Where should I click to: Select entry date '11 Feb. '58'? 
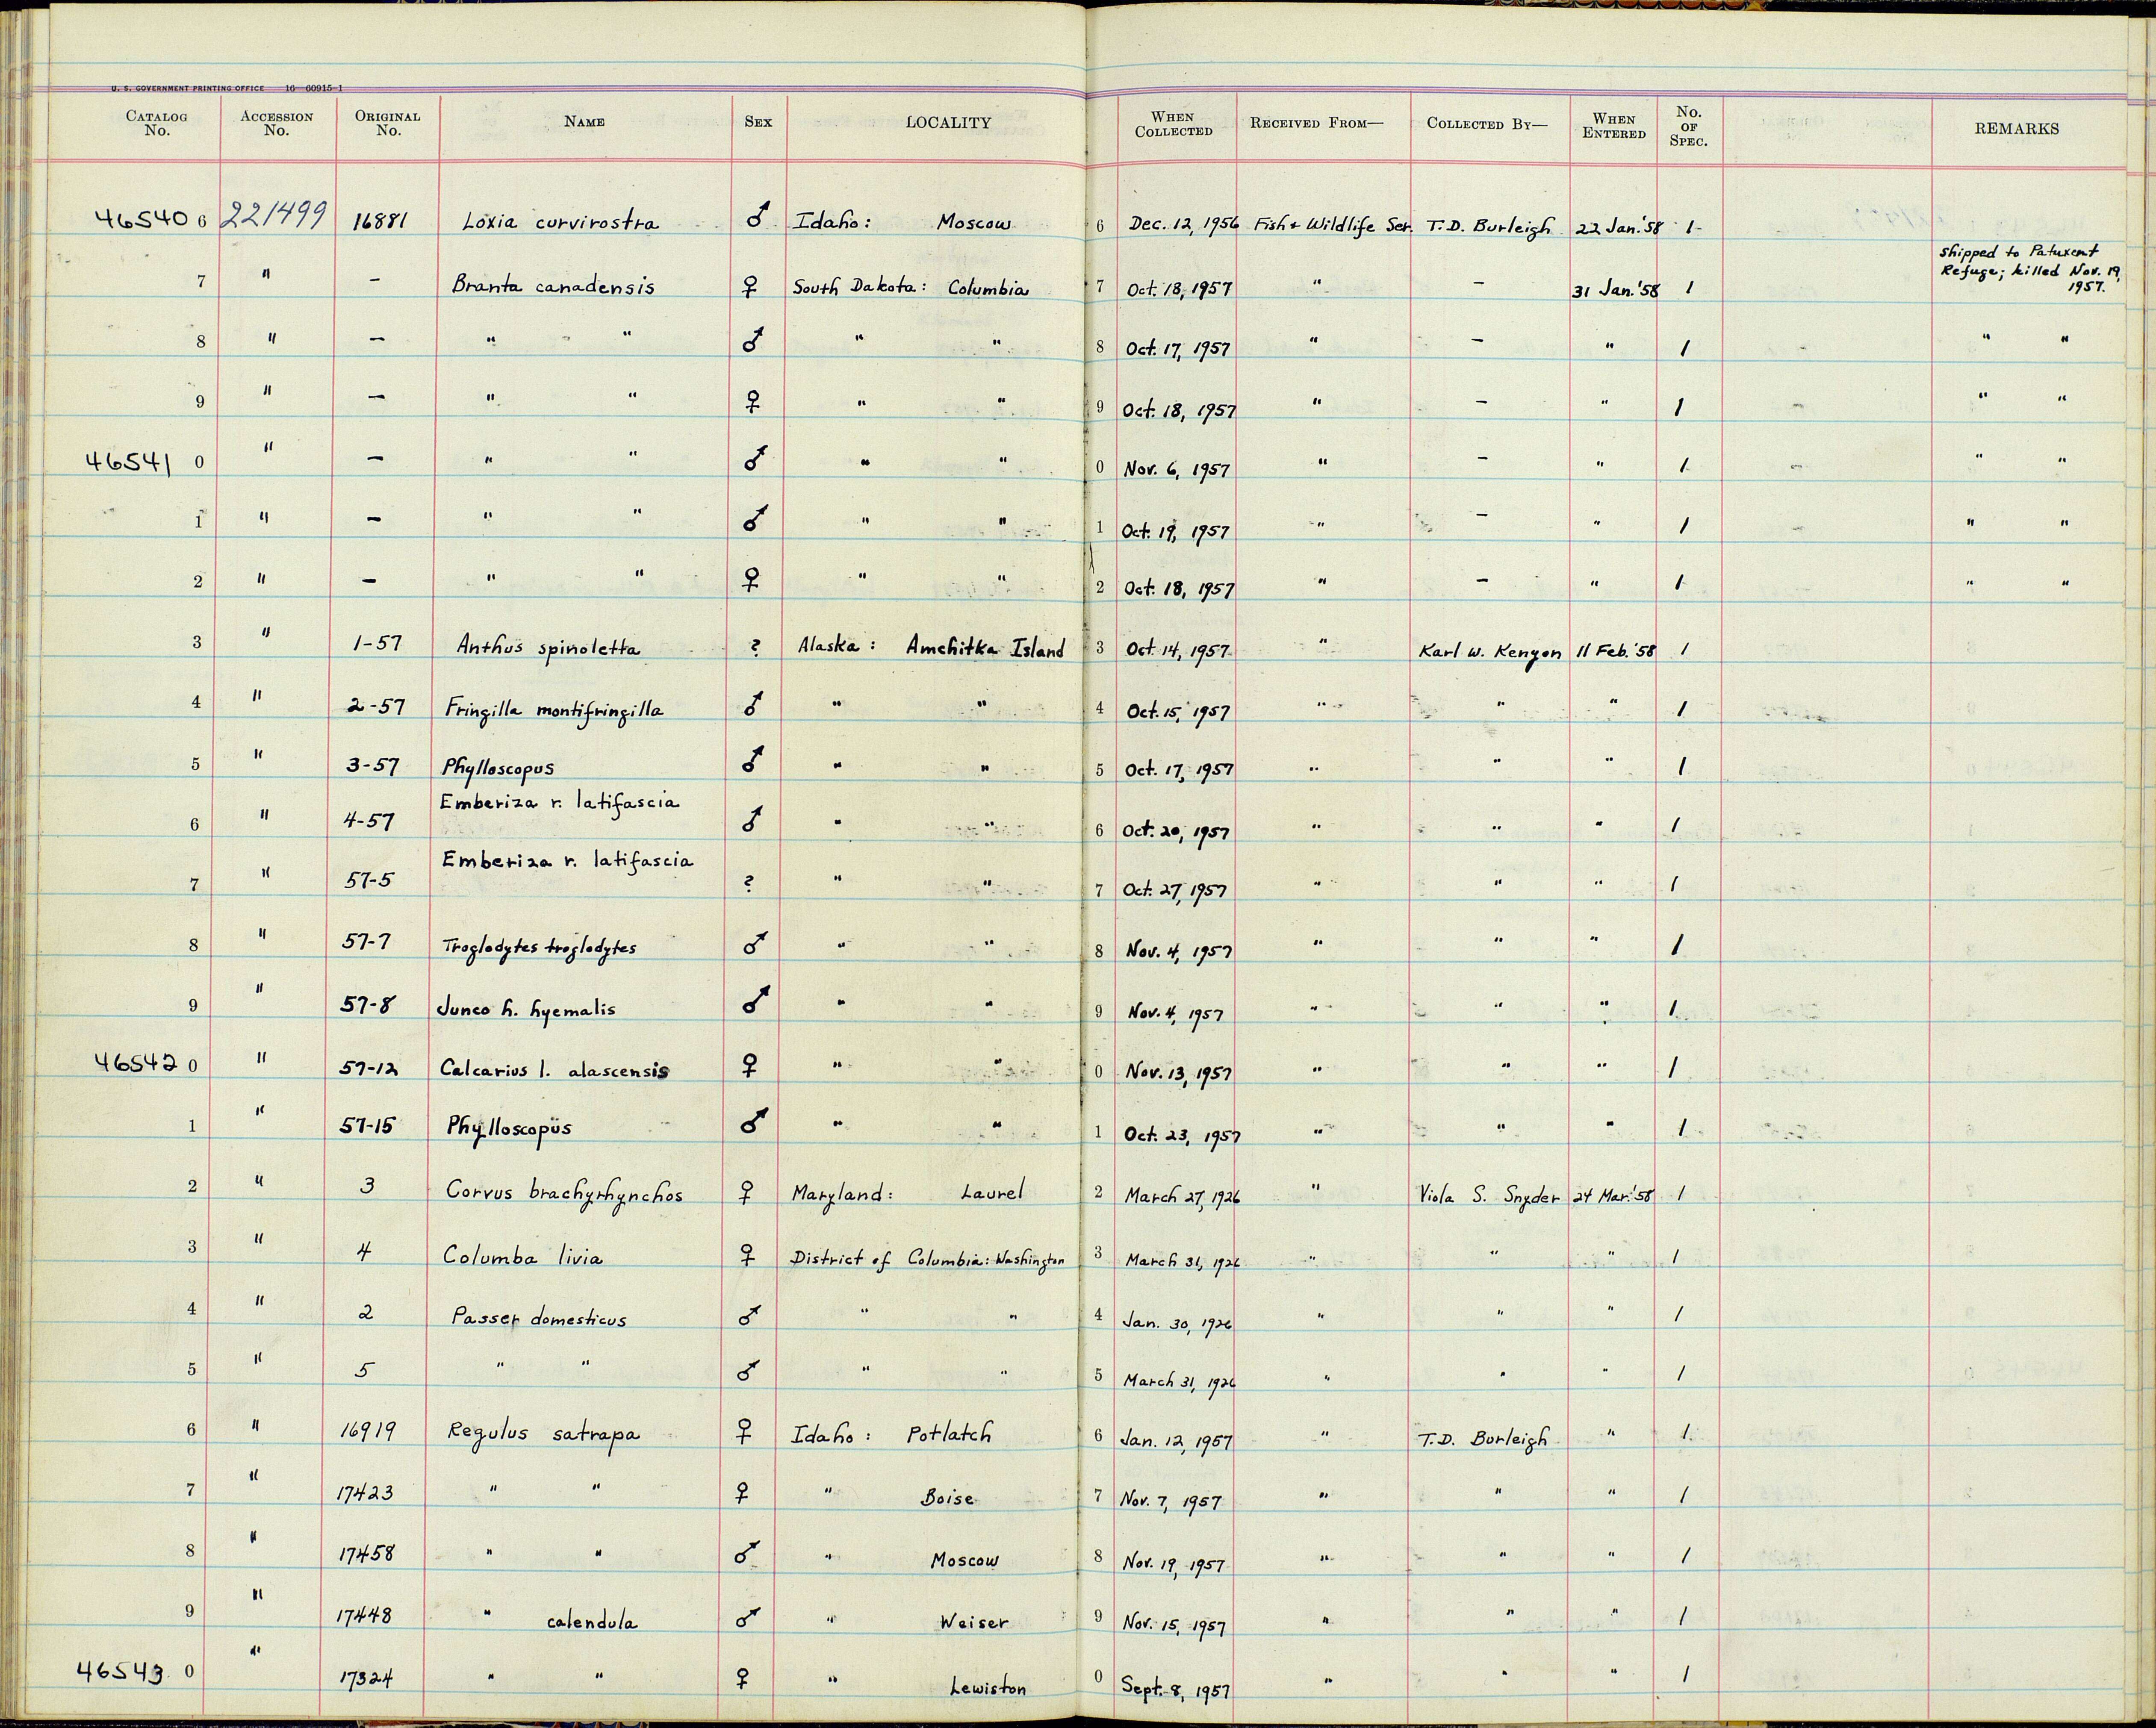pyautogui.click(x=1615, y=651)
